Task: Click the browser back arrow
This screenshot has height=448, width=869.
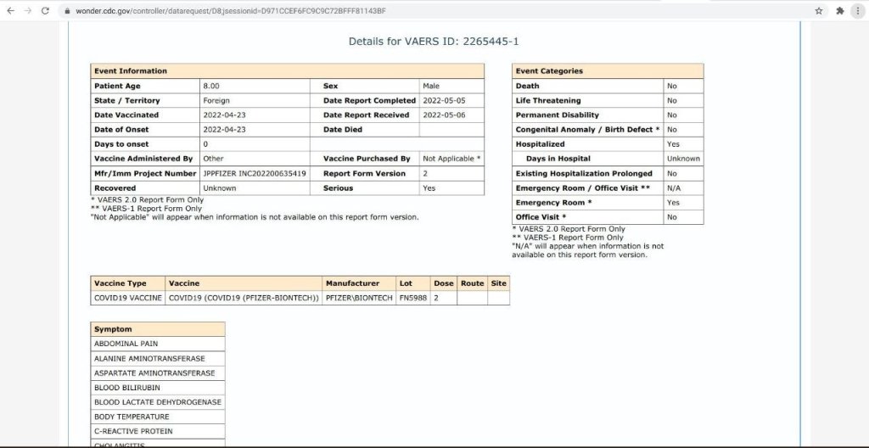Action: (10, 11)
